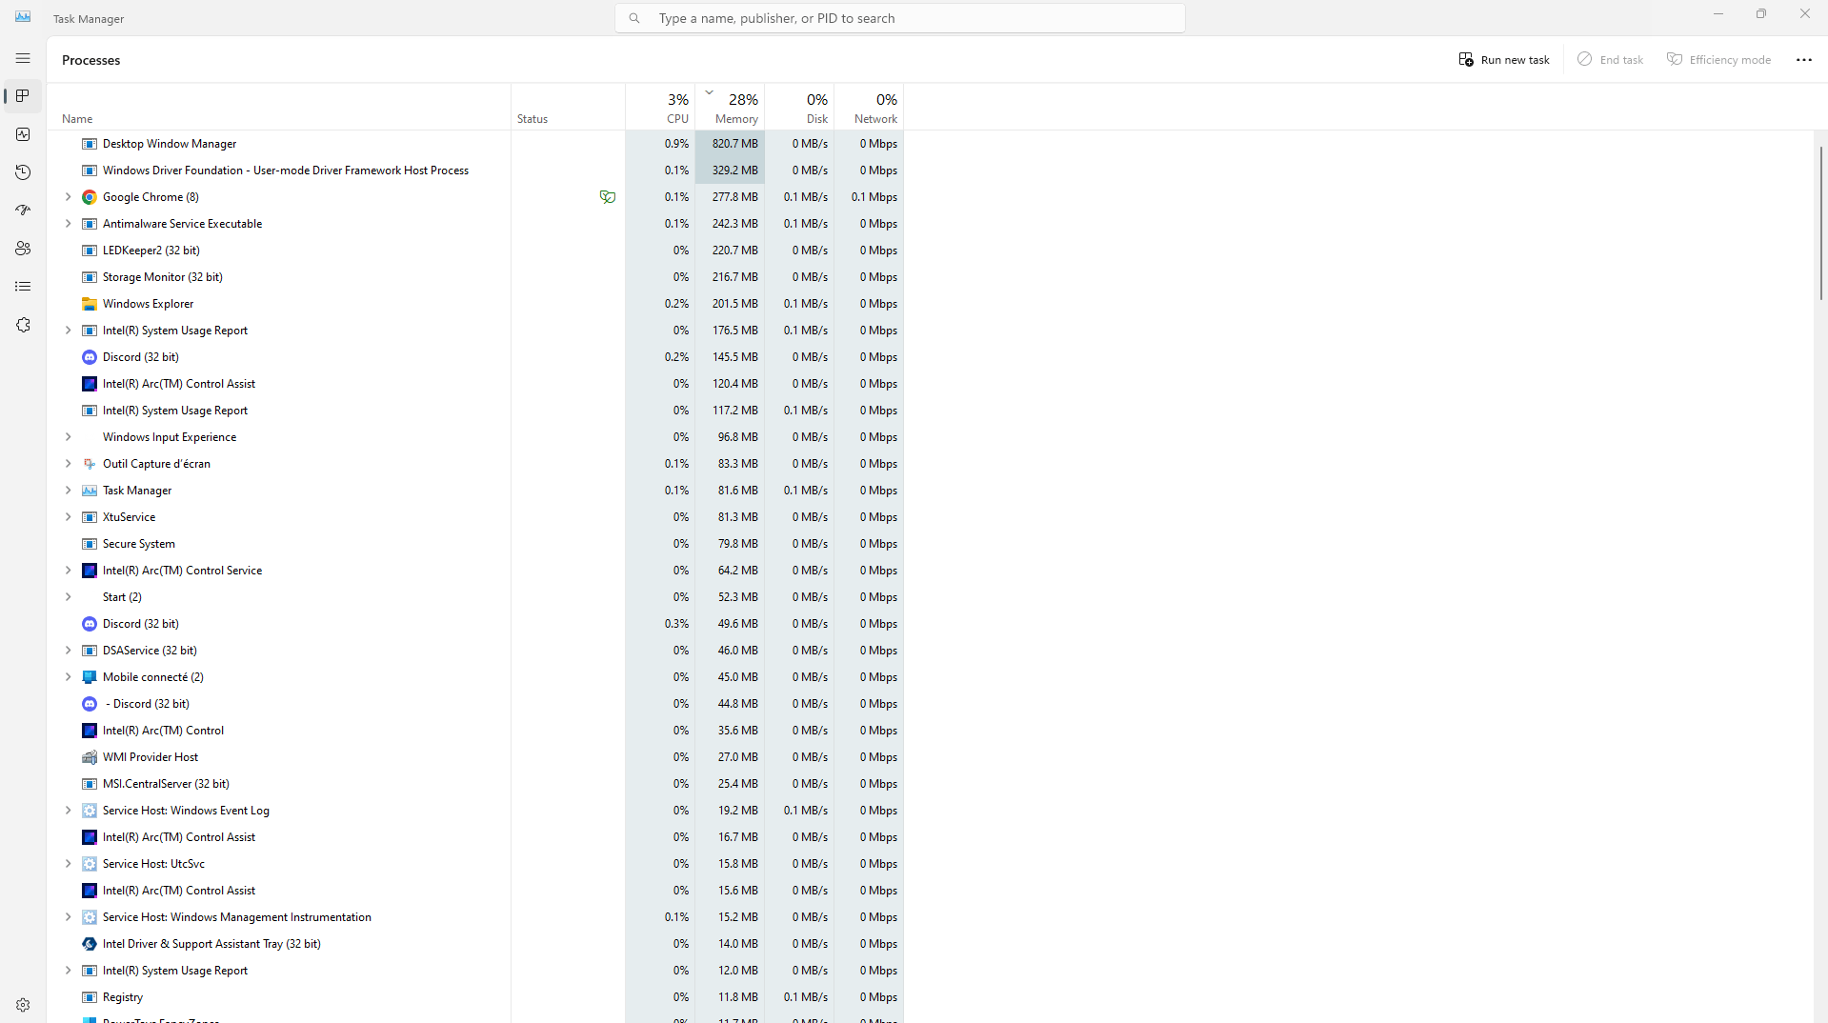Click the vertical scrollbar thumb
1828x1023 pixels.
[x=1821, y=223]
